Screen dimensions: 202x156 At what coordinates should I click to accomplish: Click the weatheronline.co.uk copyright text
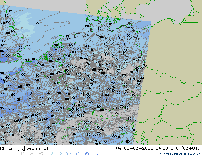coord(180,153)
